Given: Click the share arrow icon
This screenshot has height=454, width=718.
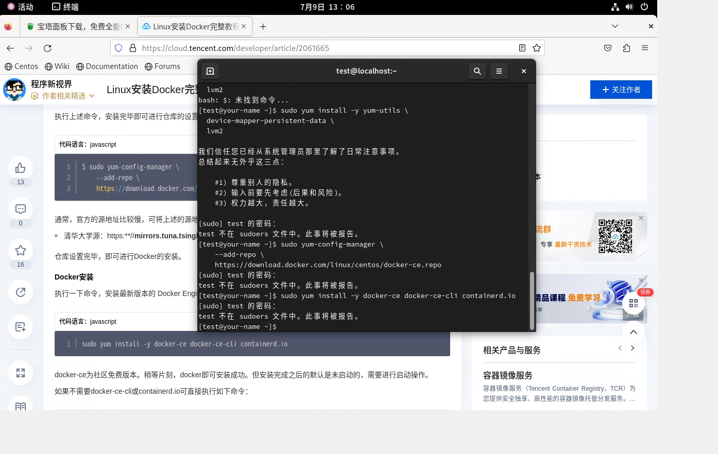Looking at the screenshot, I should [x=21, y=292].
